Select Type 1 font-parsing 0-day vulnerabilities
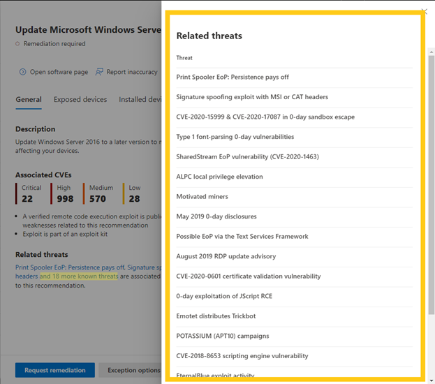The width and height of the screenshot is (435, 384). (235, 137)
